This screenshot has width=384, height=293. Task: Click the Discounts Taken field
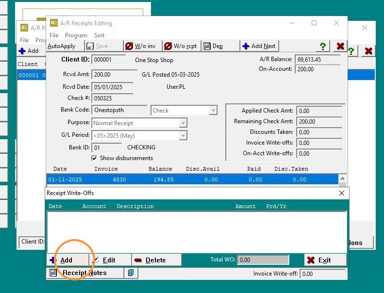coord(319,132)
